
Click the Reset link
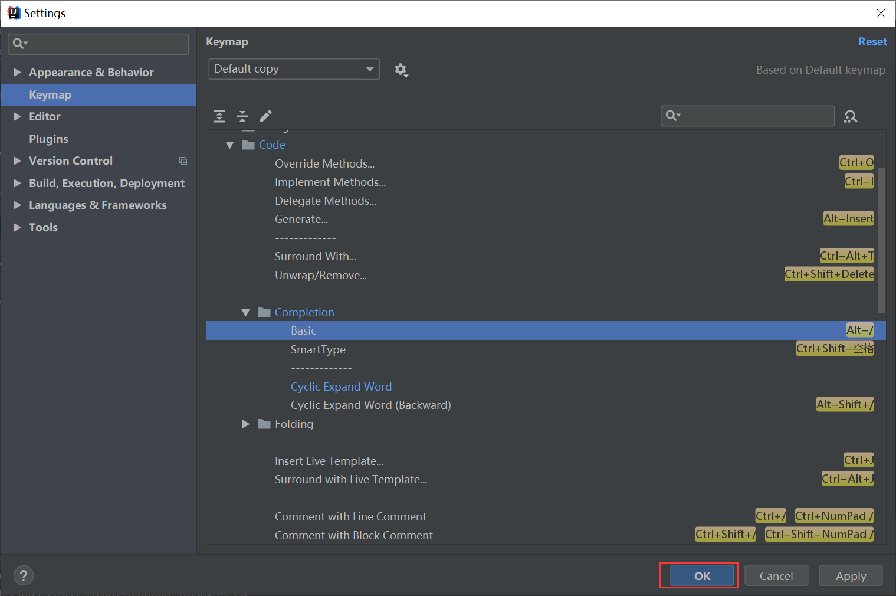[872, 41]
